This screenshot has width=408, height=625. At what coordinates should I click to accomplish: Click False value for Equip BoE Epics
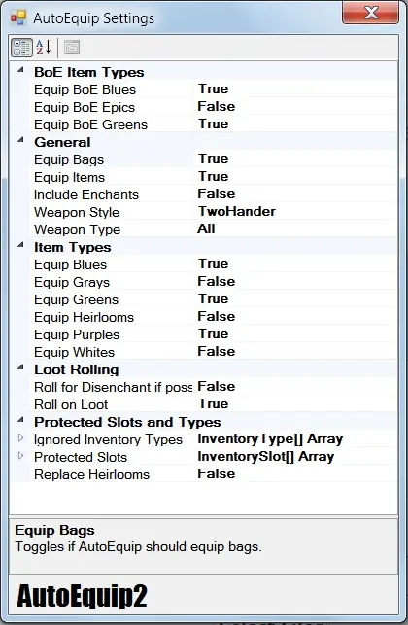(x=217, y=106)
